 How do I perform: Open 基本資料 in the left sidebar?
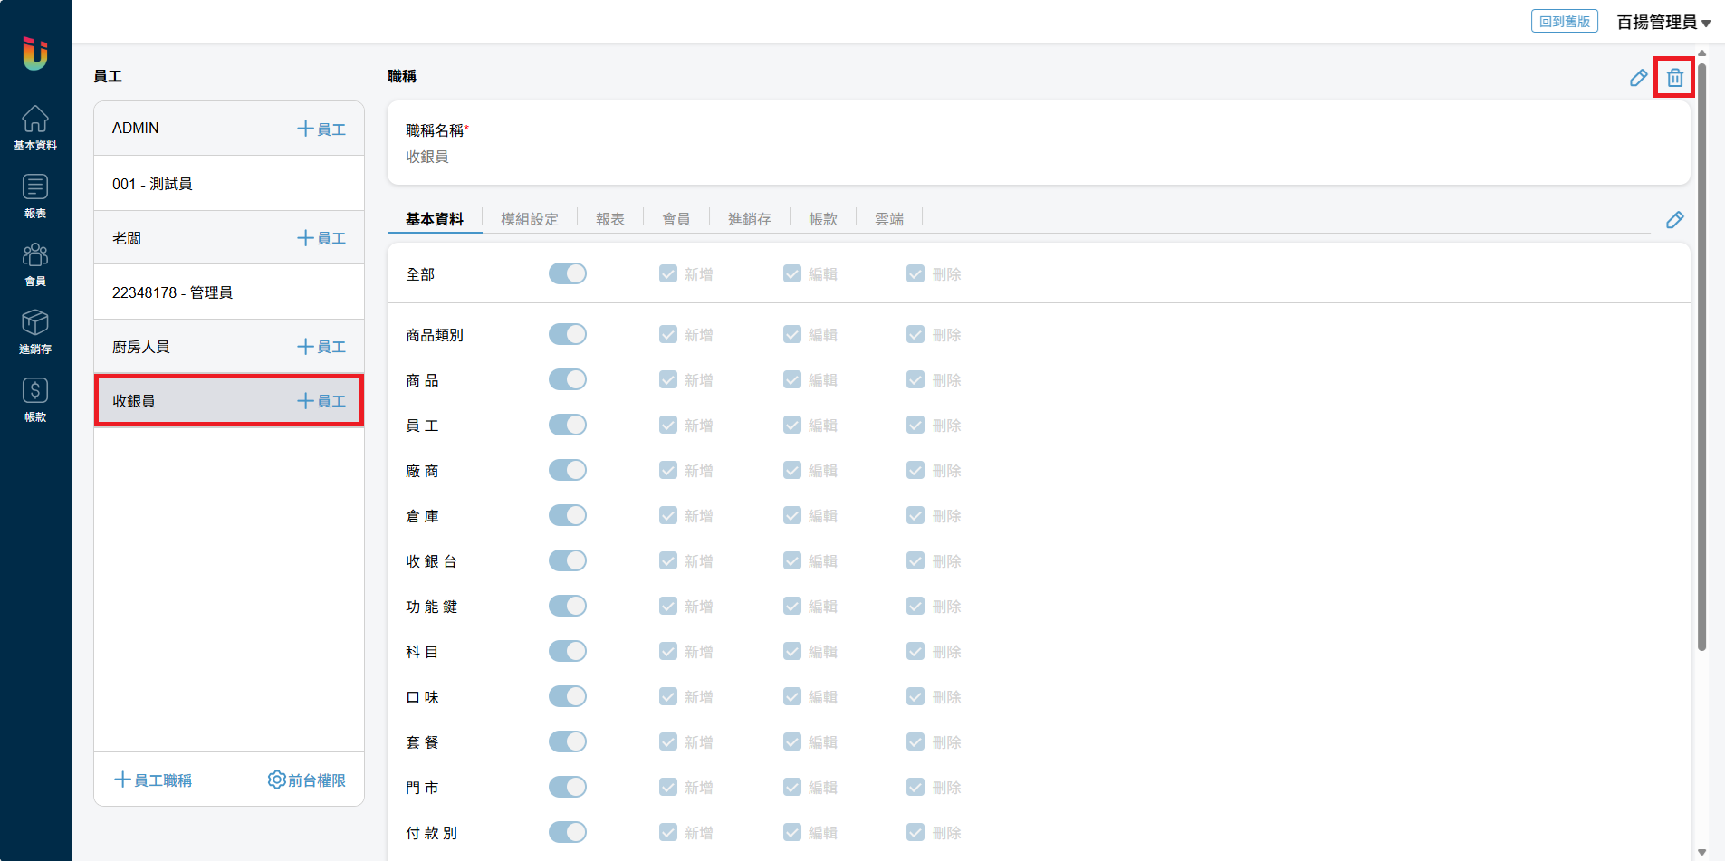point(35,128)
